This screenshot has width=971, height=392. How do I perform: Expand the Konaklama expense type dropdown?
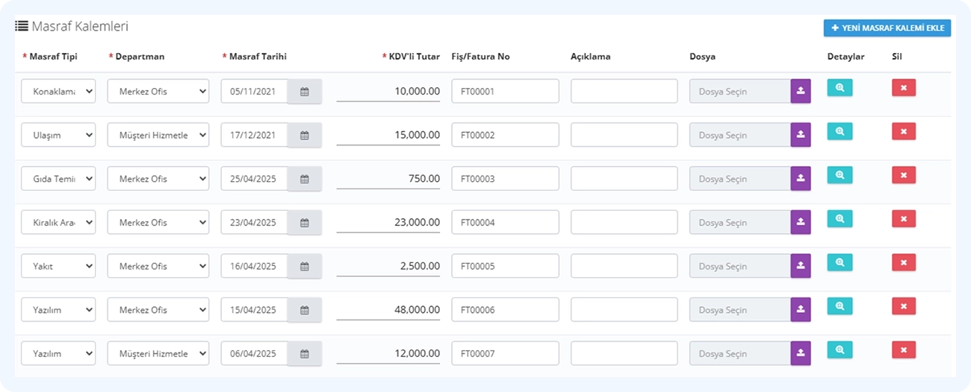click(x=58, y=92)
